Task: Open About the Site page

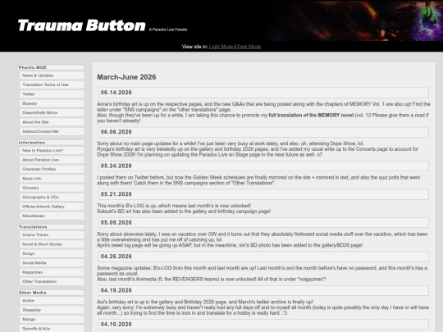Action: tap(52, 122)
